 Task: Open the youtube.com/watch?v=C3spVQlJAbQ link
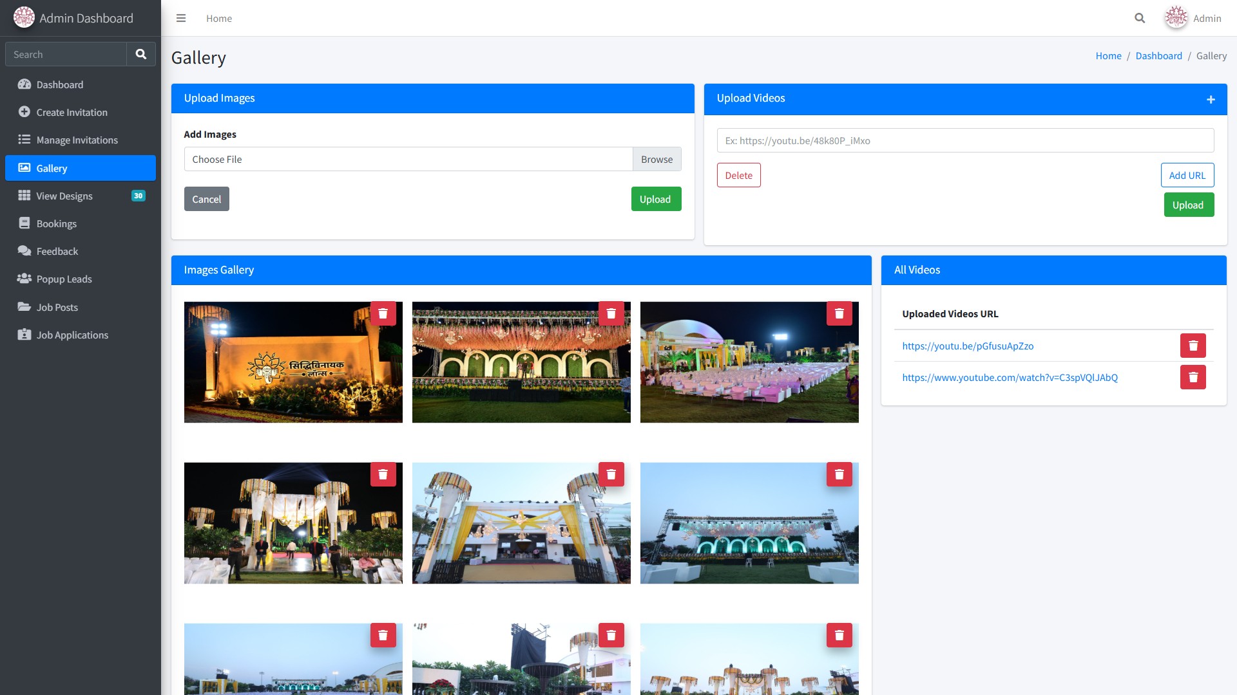coord(1010,378)
